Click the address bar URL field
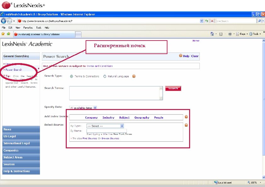Image resolution: width=265 pixels, height=187 pixels. (109, 21)
